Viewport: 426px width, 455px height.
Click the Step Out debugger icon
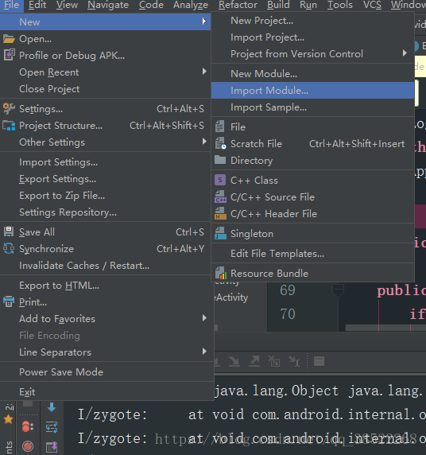coord(254,361)
